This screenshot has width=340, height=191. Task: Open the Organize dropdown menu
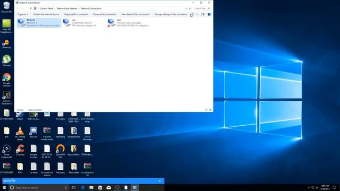click(x=23, y=14)
